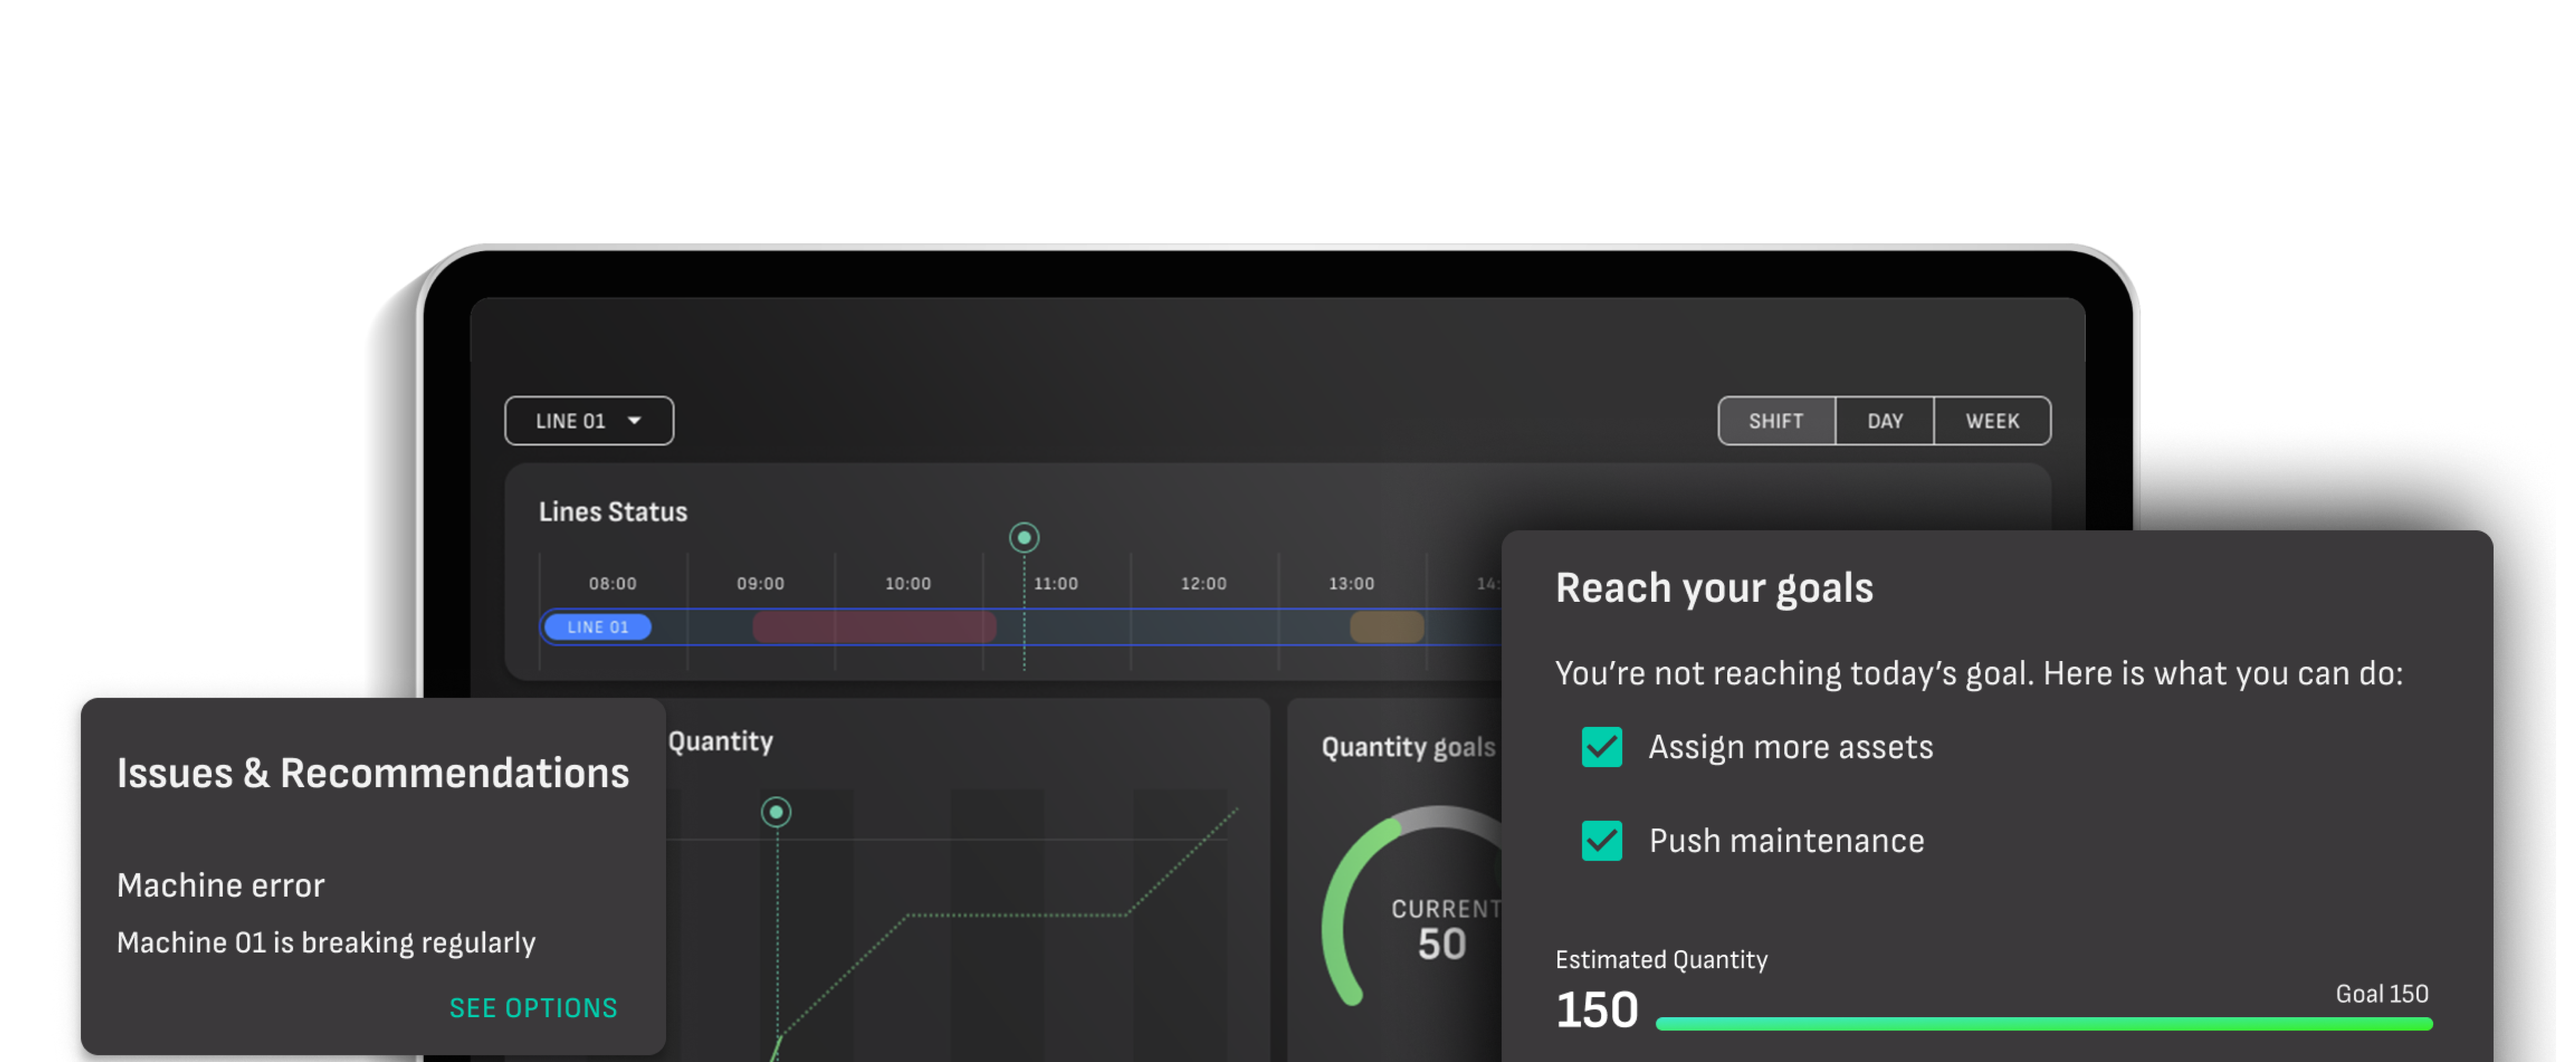Select the blue LINE 01 timeline label
Image resolution: width=2576 pixels, height=1062 pixels.
[x=597, y=627]
